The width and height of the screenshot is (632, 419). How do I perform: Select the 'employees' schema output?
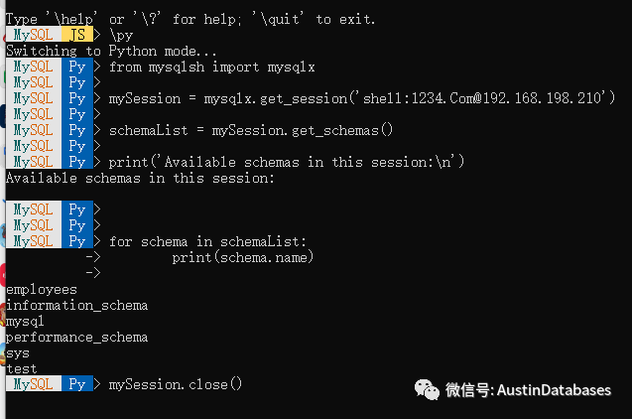[x=41, y=289]
